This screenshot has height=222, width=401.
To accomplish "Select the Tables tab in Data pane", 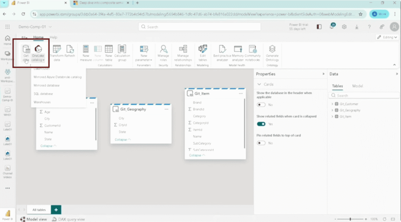I will 337,86.
